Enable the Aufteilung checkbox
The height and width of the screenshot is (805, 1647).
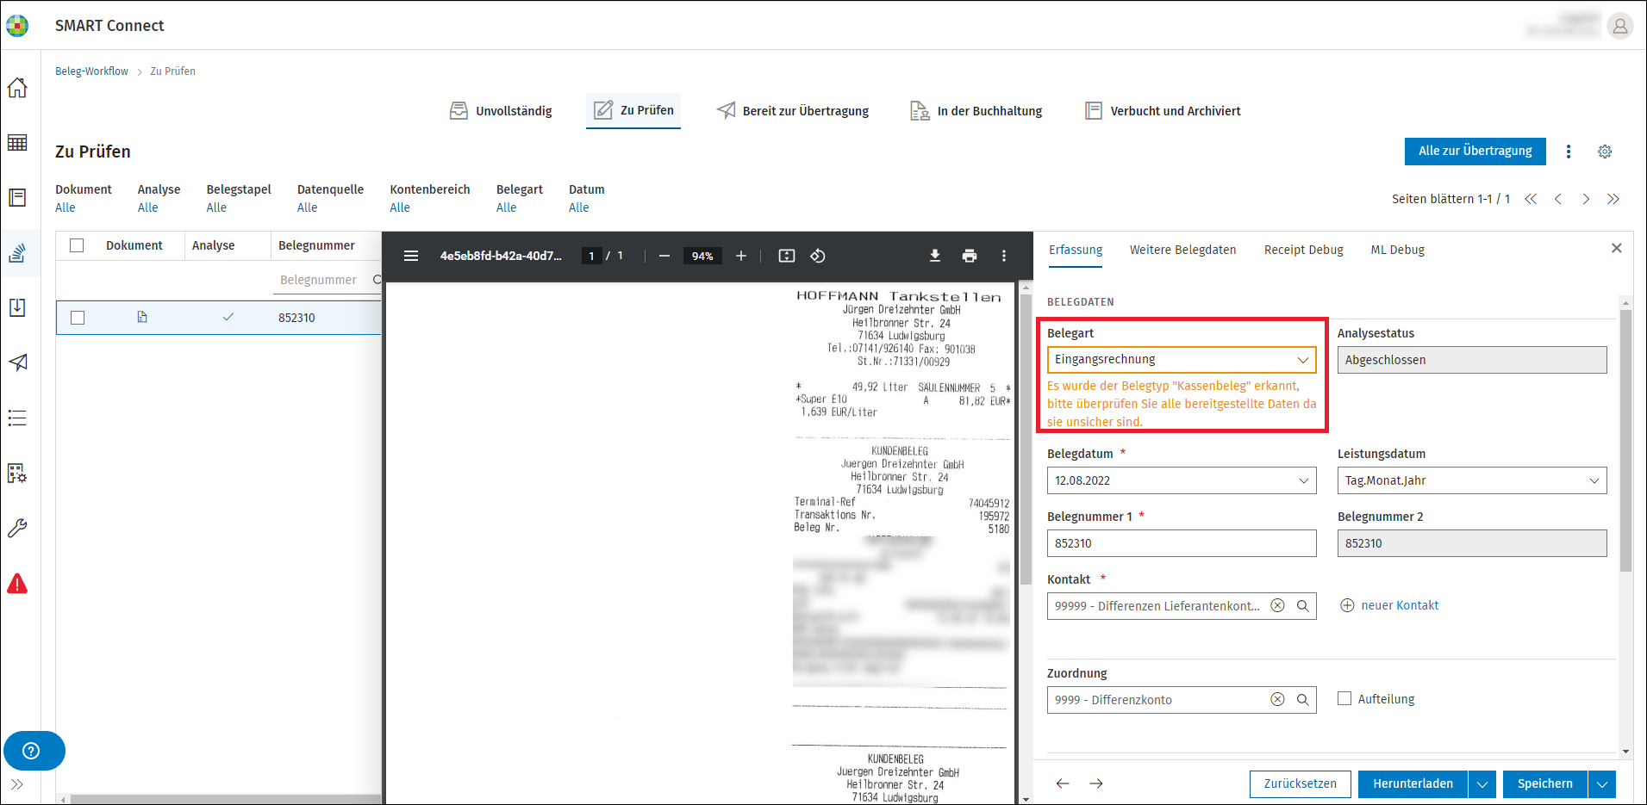coord(1344,698)
